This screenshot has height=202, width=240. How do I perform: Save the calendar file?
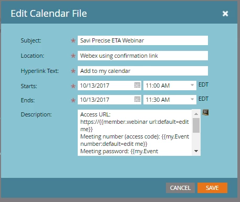tap(212, 188)
